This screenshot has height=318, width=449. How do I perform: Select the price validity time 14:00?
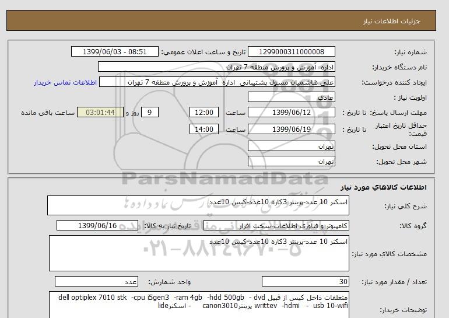(204, 129)
